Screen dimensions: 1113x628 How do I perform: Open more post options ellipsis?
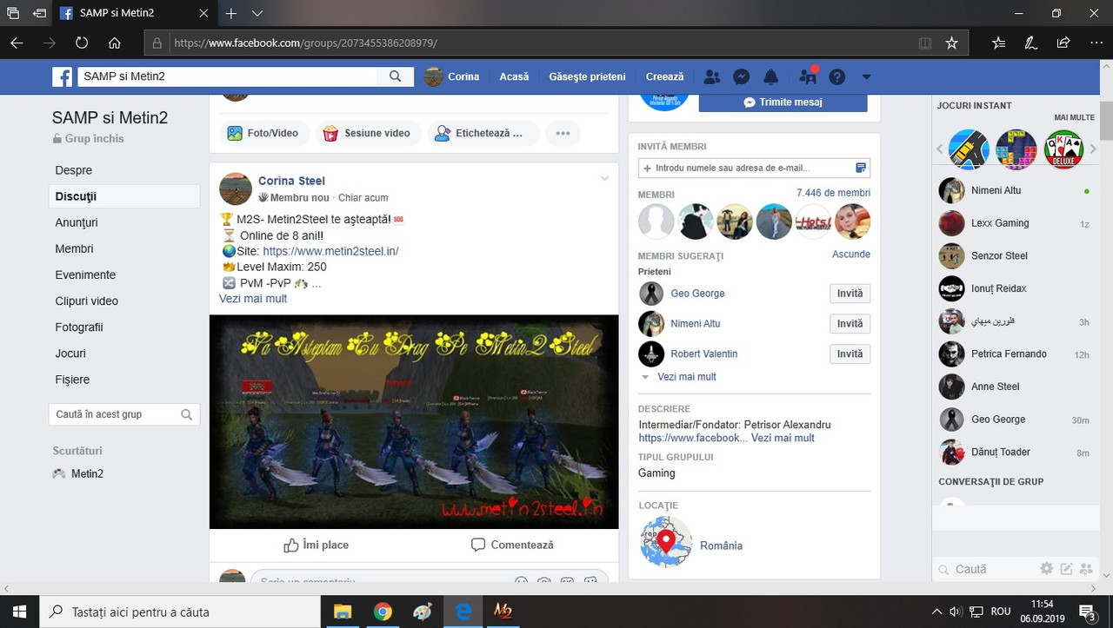pyautogui.click(x=563, y=133)
